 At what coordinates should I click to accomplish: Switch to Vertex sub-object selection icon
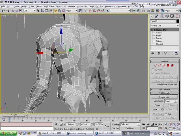click(x=155, y=65)
